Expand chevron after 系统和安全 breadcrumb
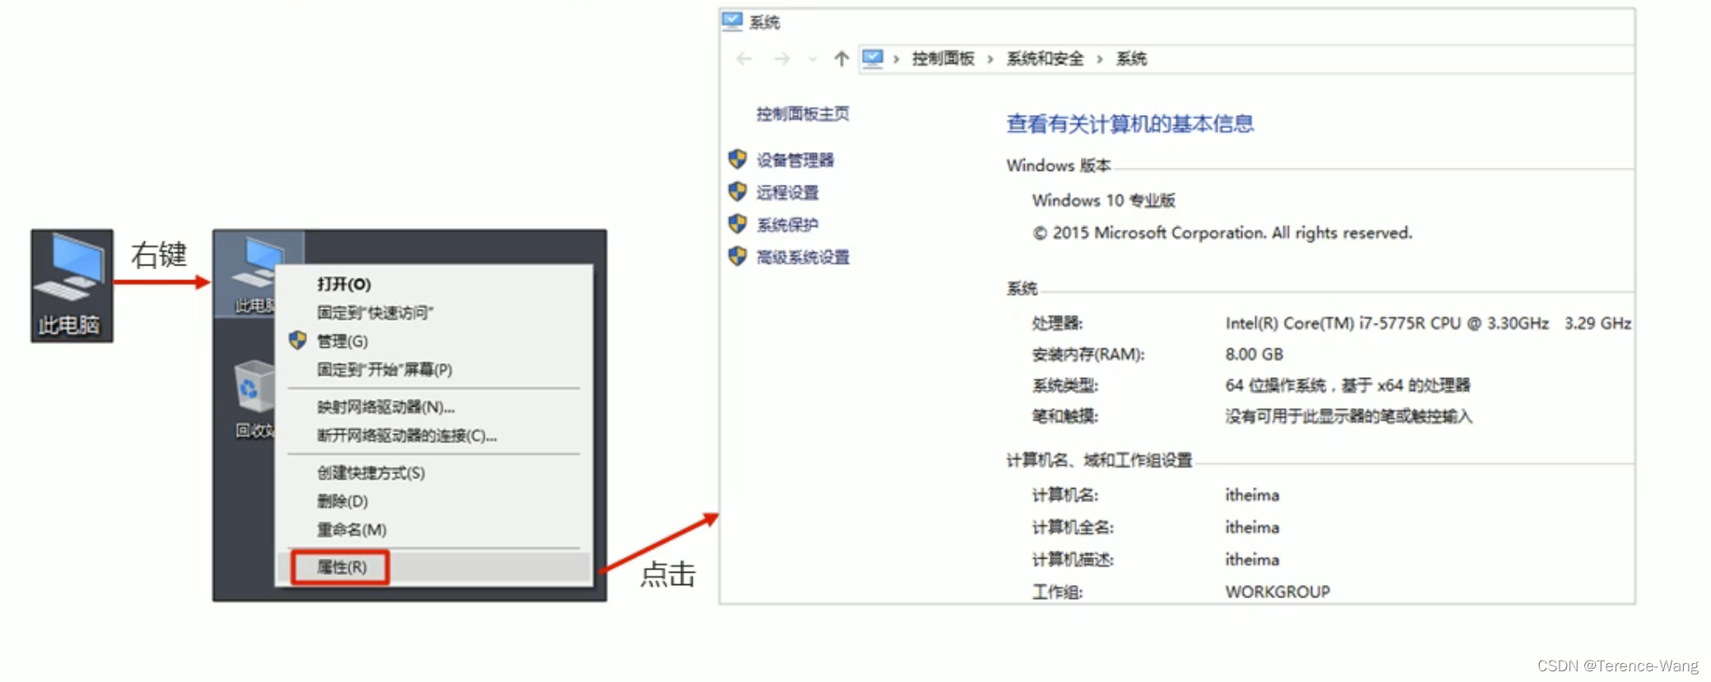1711x682 pixels. 1099,59
